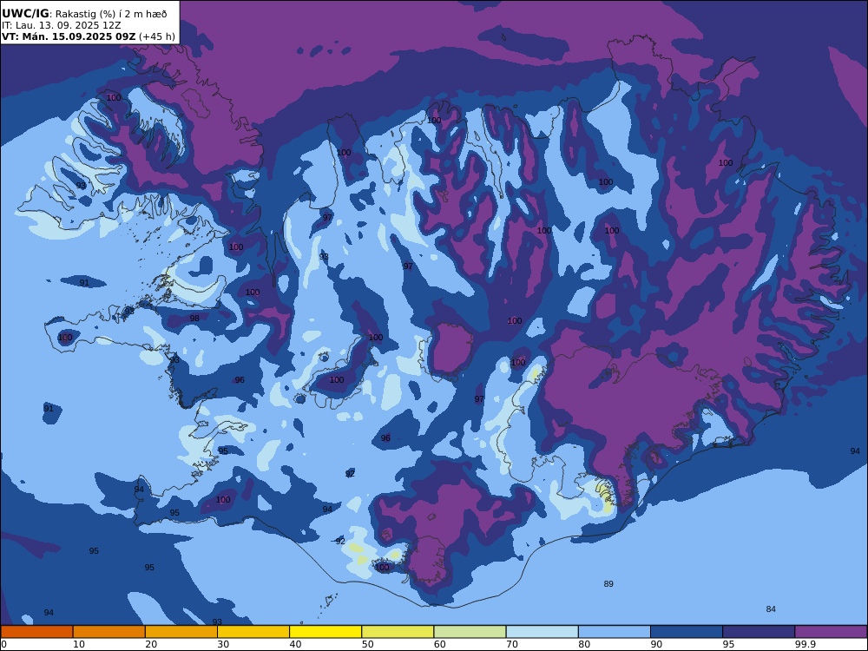Select the golden 30–40 legend swatch
This screenshot has height=651, width=868.
253,632
